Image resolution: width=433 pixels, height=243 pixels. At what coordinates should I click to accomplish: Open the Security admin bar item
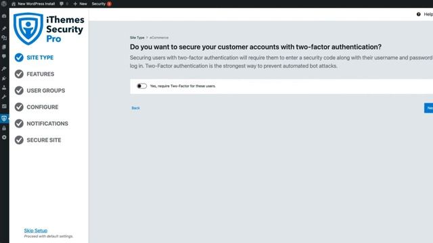pyautogui.click(x=101, y=4)
